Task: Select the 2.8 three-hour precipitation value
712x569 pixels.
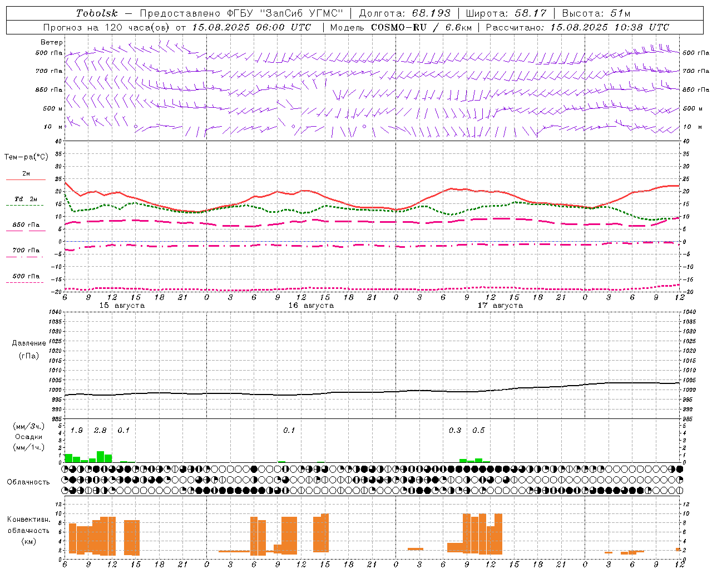Action: (100, 431)
